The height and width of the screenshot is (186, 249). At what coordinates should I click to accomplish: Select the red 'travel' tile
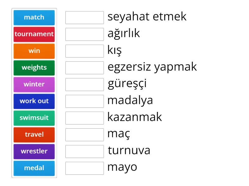(x=34, y=135)
